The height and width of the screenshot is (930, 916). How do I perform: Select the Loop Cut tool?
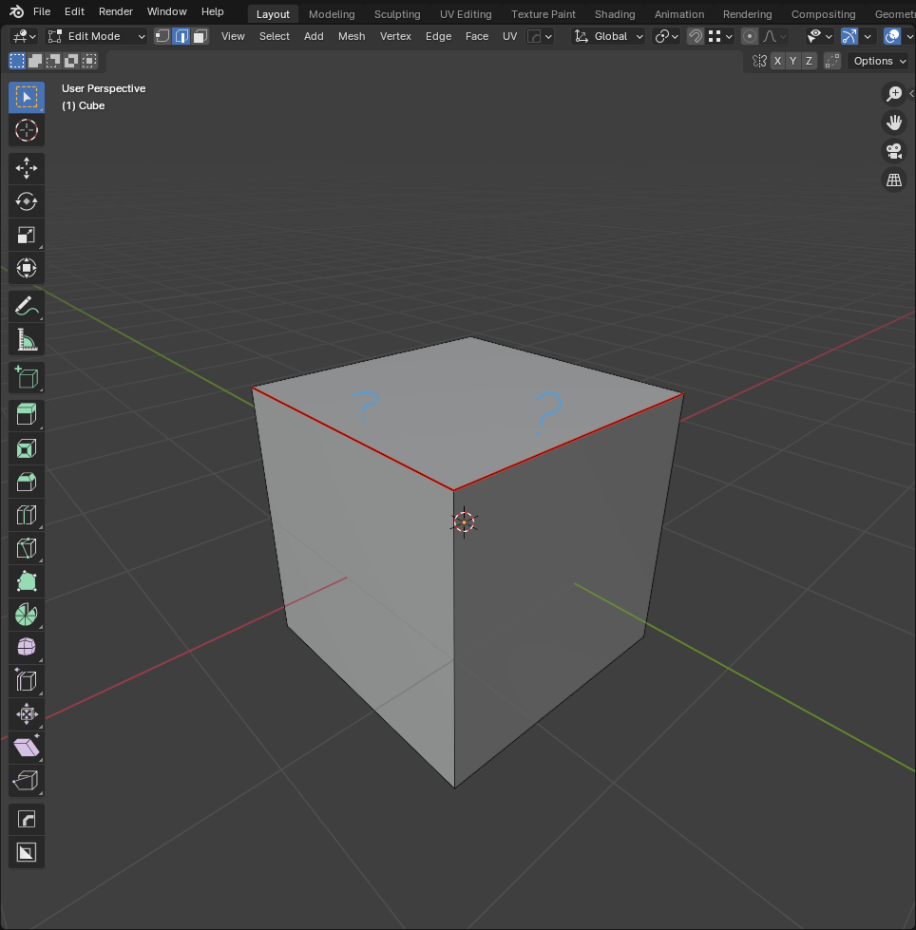26,515
